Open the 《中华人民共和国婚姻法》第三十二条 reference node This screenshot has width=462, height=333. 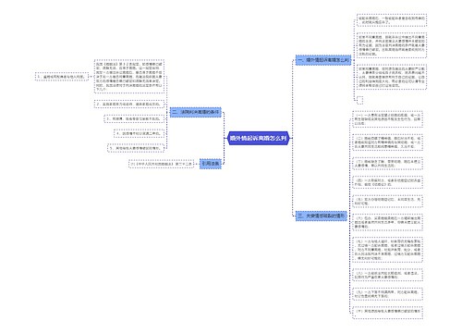[161, 164]
